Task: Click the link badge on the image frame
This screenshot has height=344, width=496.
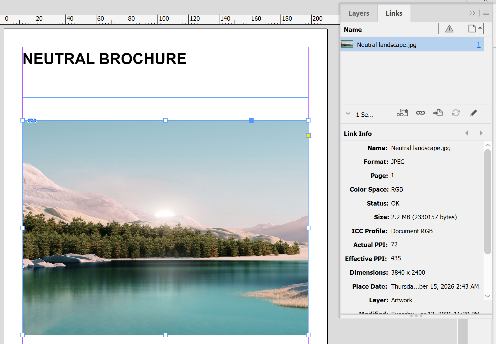Action: click(32, 121)
